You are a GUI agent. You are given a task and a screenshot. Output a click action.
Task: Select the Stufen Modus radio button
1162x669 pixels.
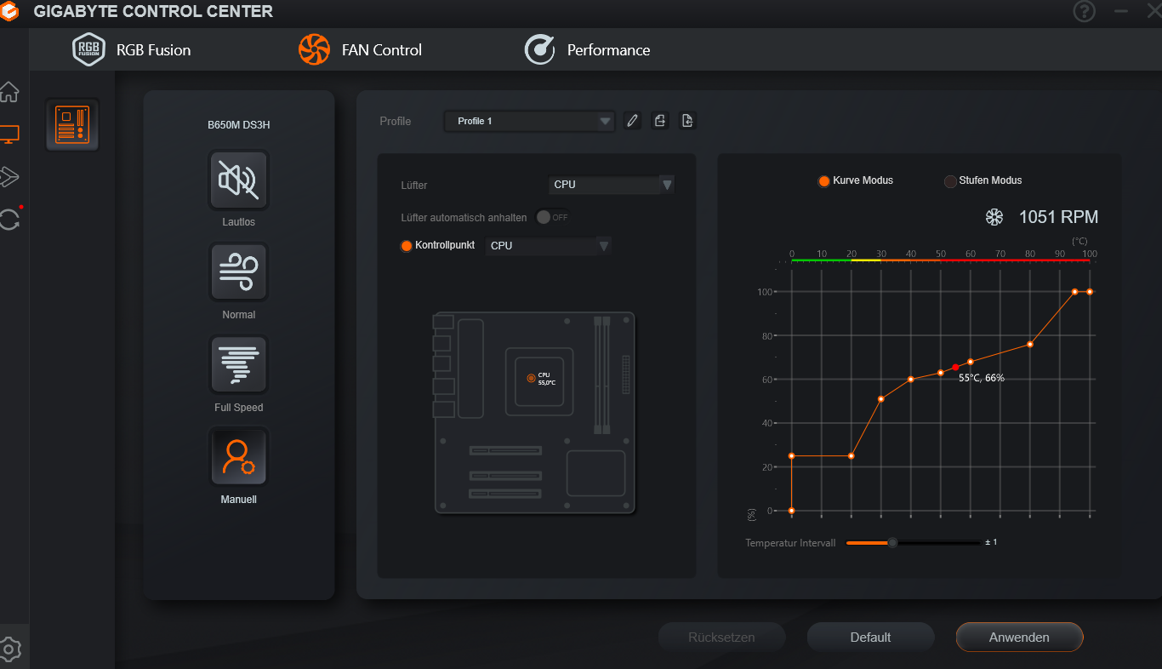(x=950, y=181)
